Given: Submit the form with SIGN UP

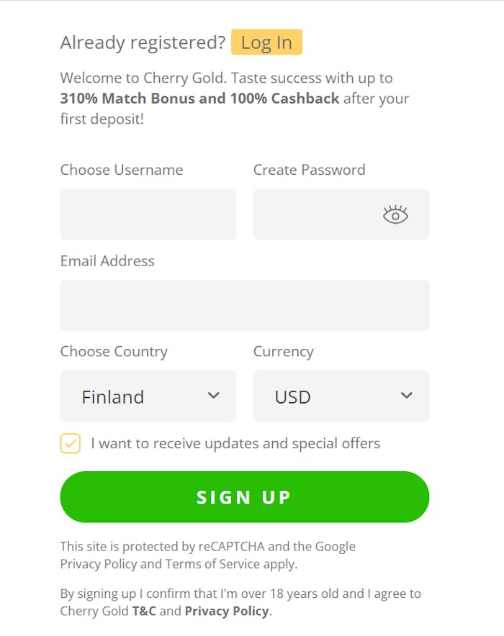Looking at the screenshot, I should click(245, 497).
